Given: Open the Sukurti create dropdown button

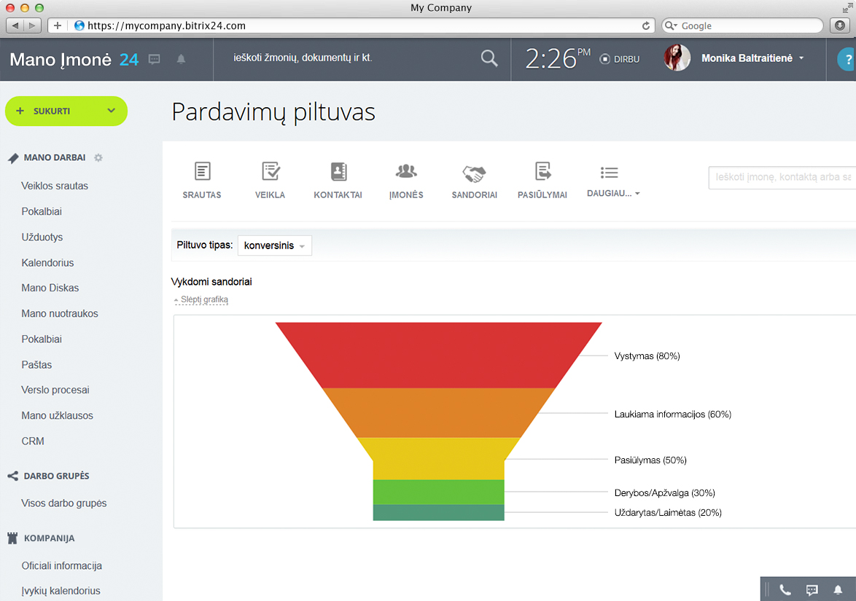Looking at the screenshot, I should point(66,111).
